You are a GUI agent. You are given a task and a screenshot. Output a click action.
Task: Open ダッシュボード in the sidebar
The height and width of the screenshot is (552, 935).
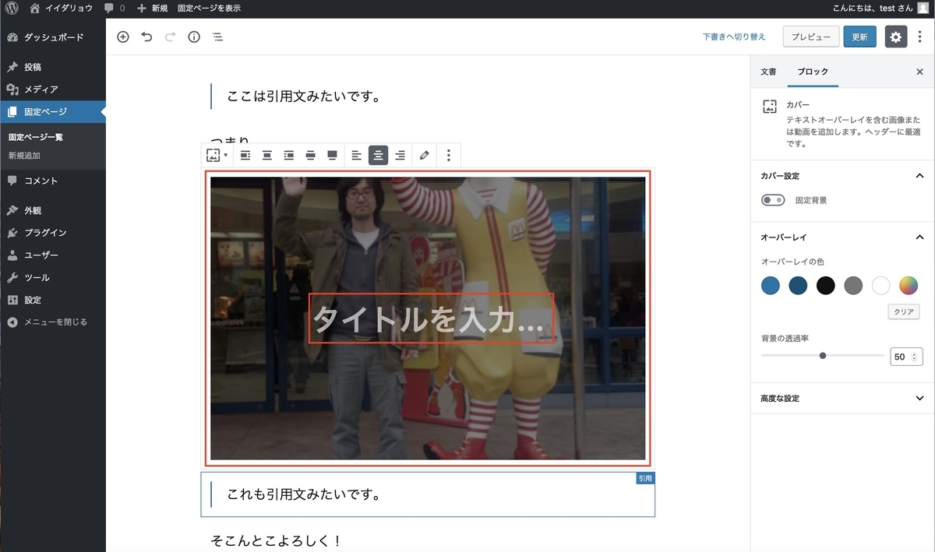[53, 37]
